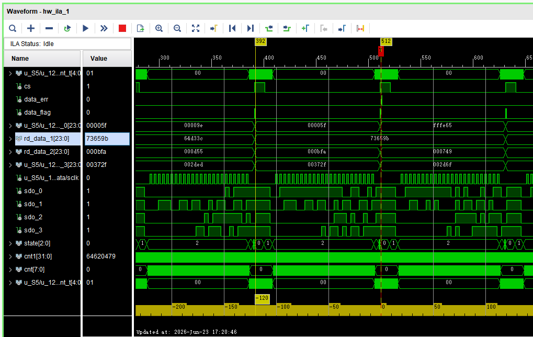Click the Name column header
Image resolution: width=533 pixels, height=337 pixels.
42,59
